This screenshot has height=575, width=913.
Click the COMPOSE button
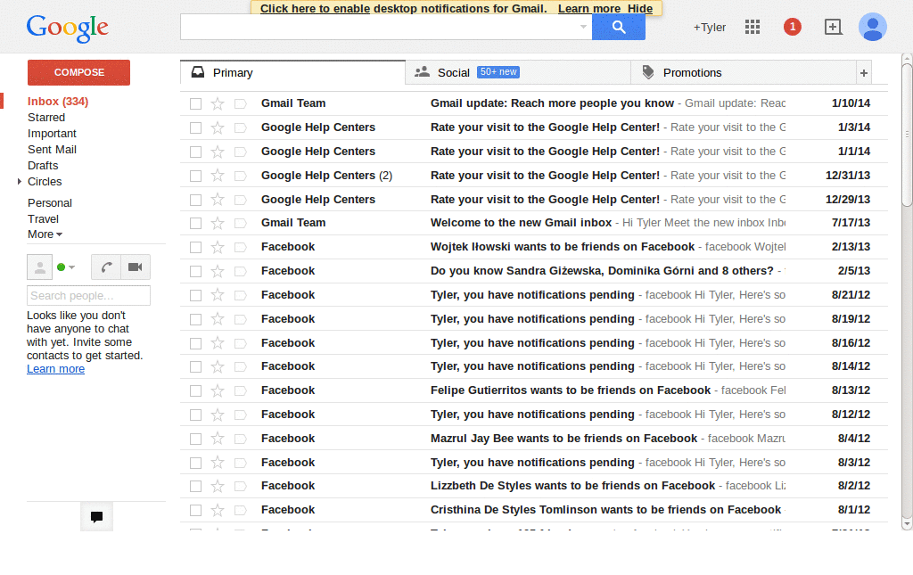click(78, 72)
